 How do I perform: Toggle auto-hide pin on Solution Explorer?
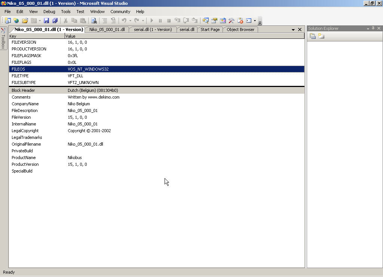(x=373, y=28)
